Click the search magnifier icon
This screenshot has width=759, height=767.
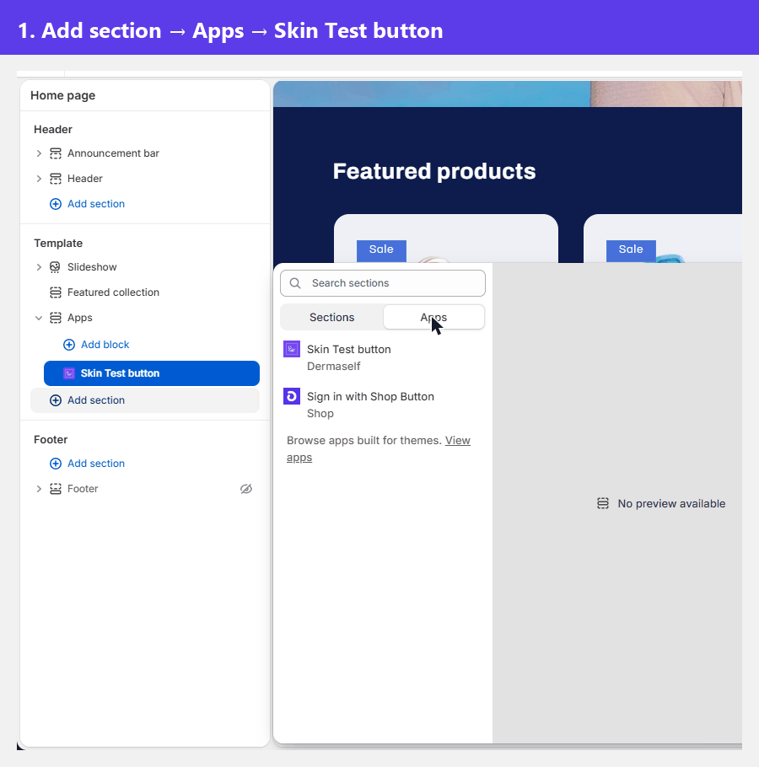(x=295, y=283)
